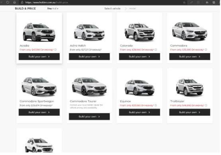
Task: Click the holden.com.au URL in address bar
Action: 47,2
